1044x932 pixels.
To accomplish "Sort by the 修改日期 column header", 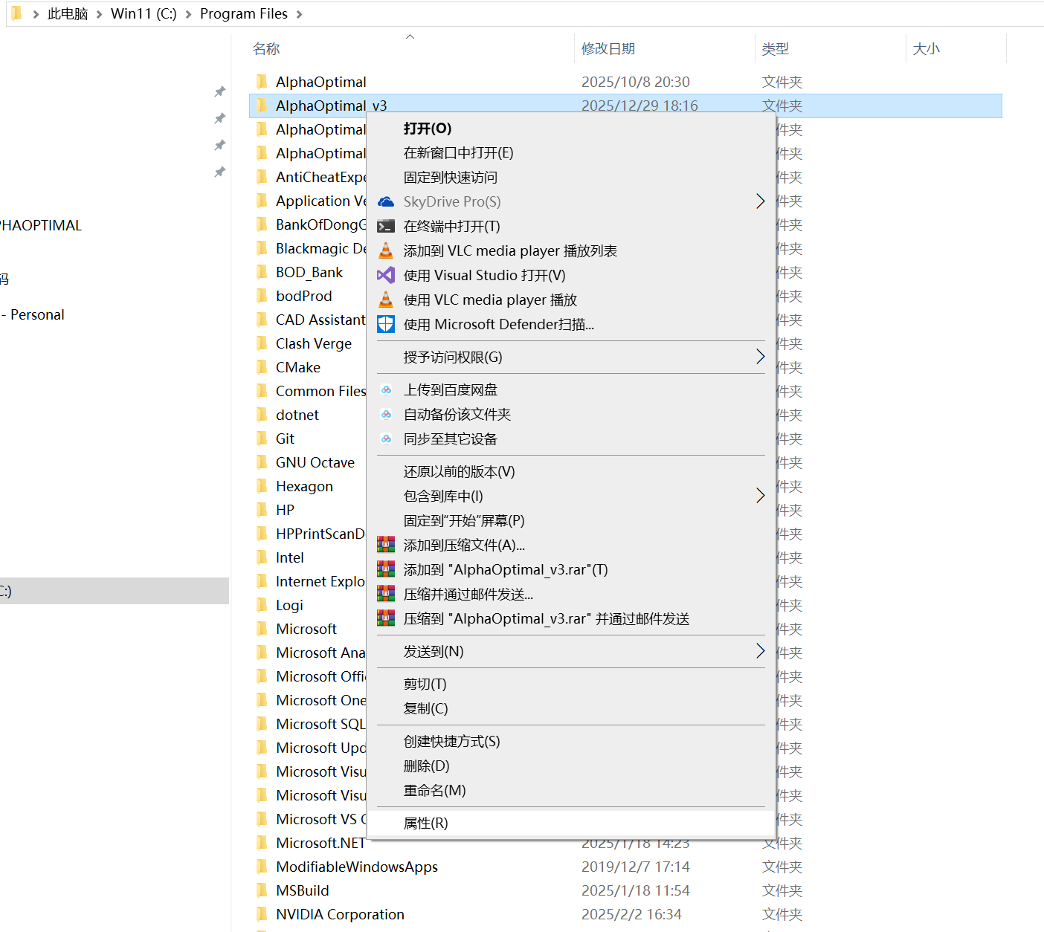I will point(608,49).
